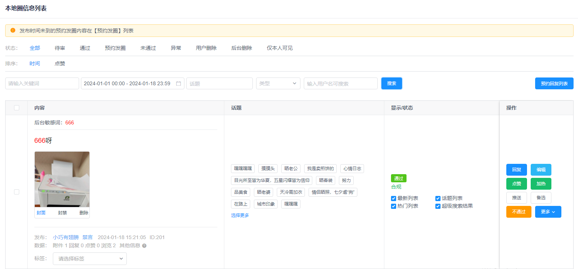Uncheck the 热门列表 checkbox
The height and width of the screenshot is (269, 578).
tap(394, 206)
